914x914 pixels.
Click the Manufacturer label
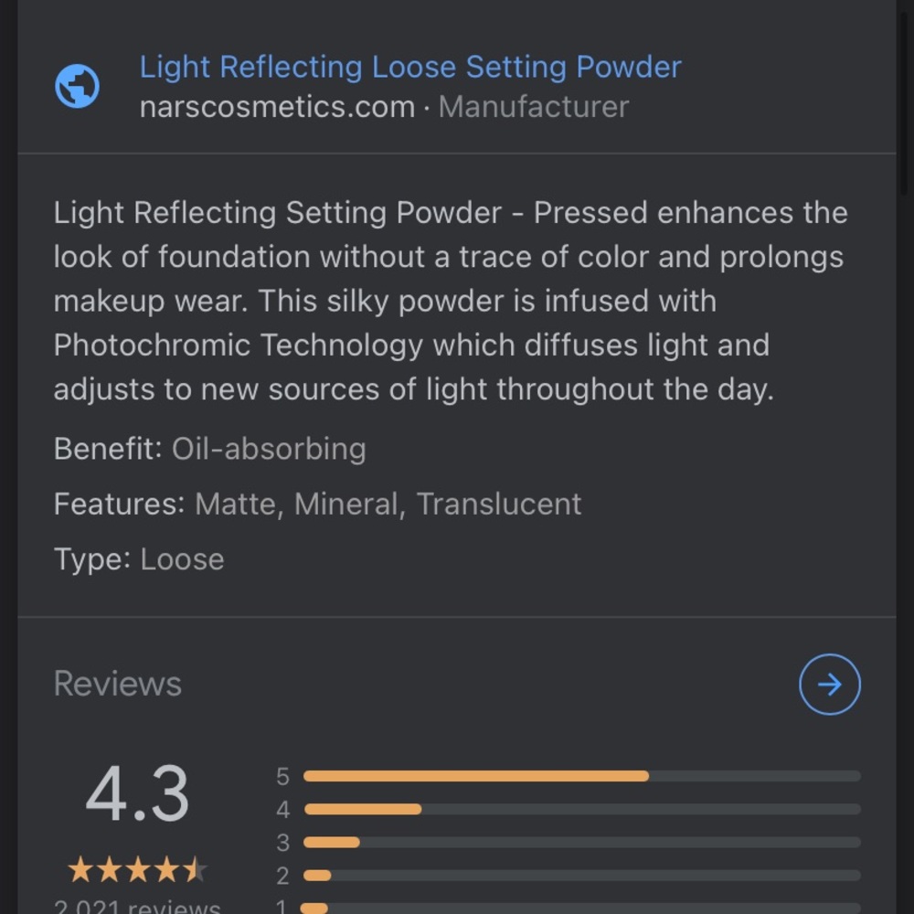[x=534, y=107]
